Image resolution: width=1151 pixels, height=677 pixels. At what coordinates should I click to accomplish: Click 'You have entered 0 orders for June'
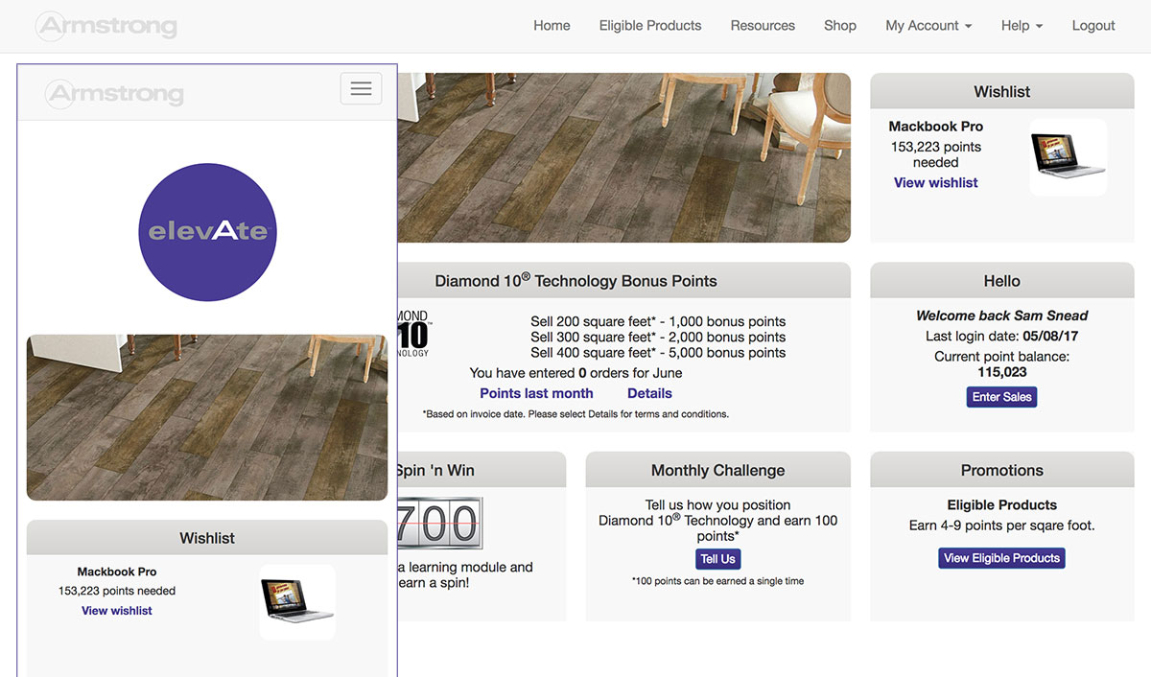[575, 373]
